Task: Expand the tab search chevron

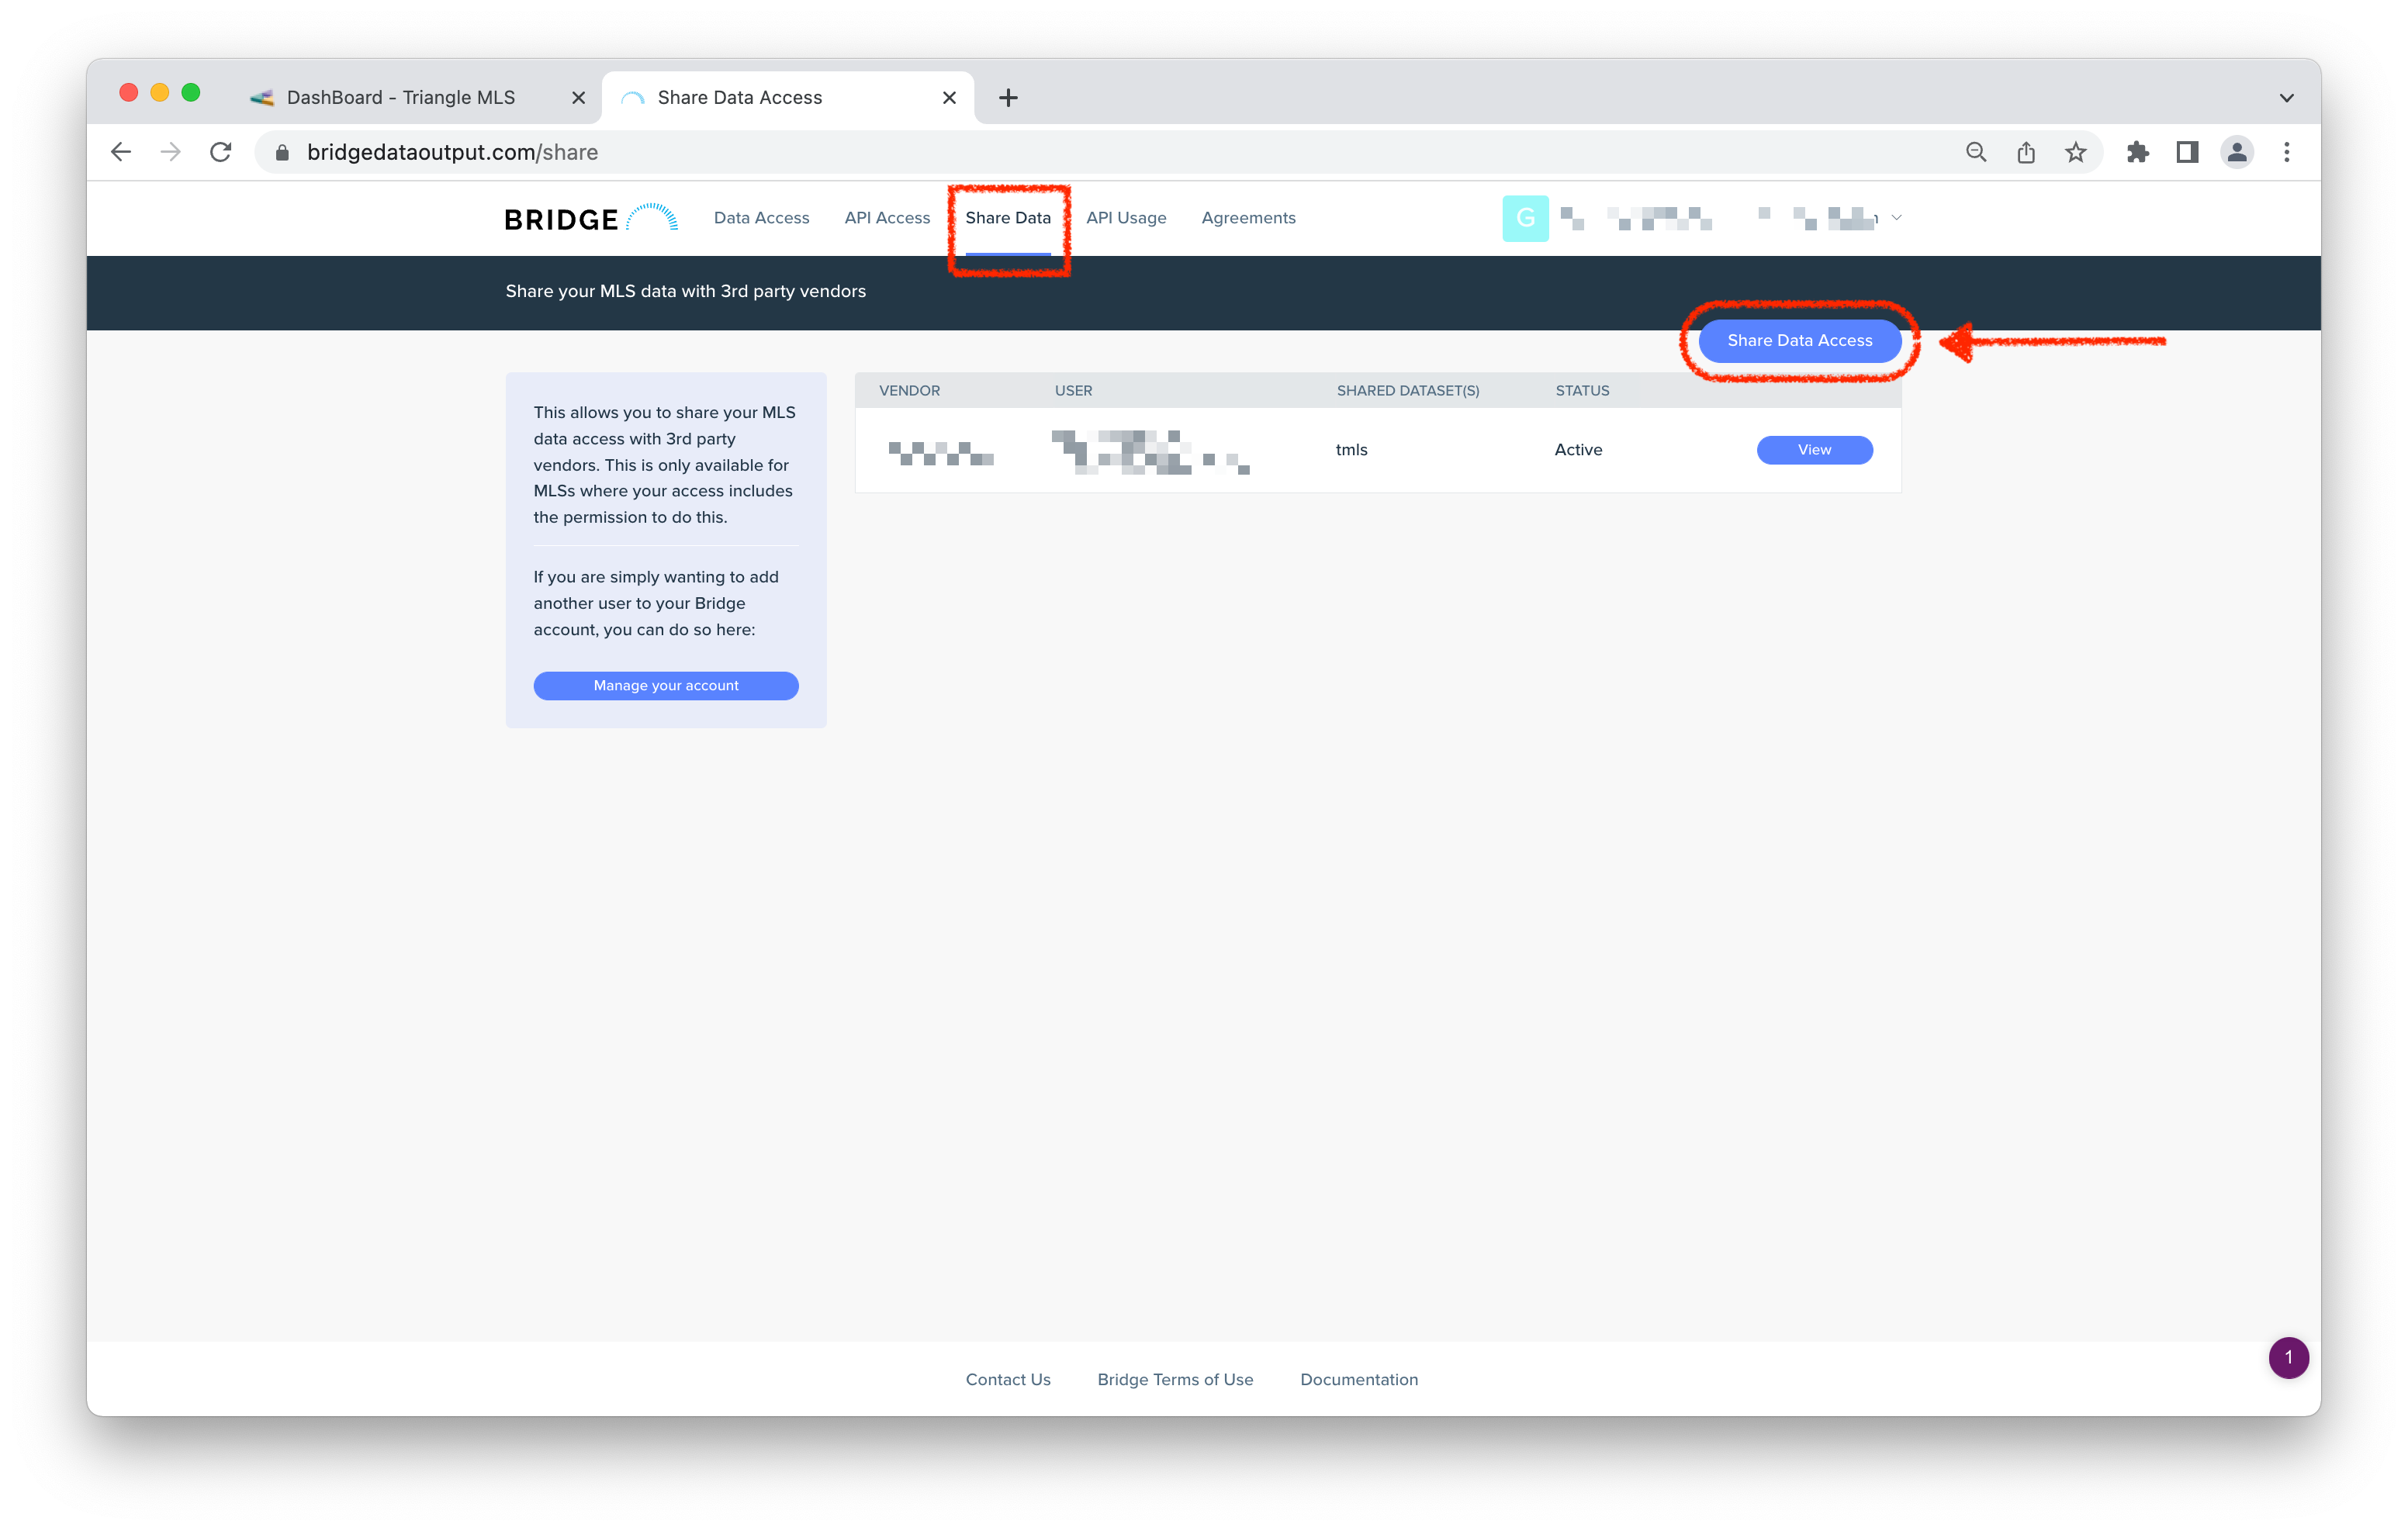Action: click(2286, 97)
